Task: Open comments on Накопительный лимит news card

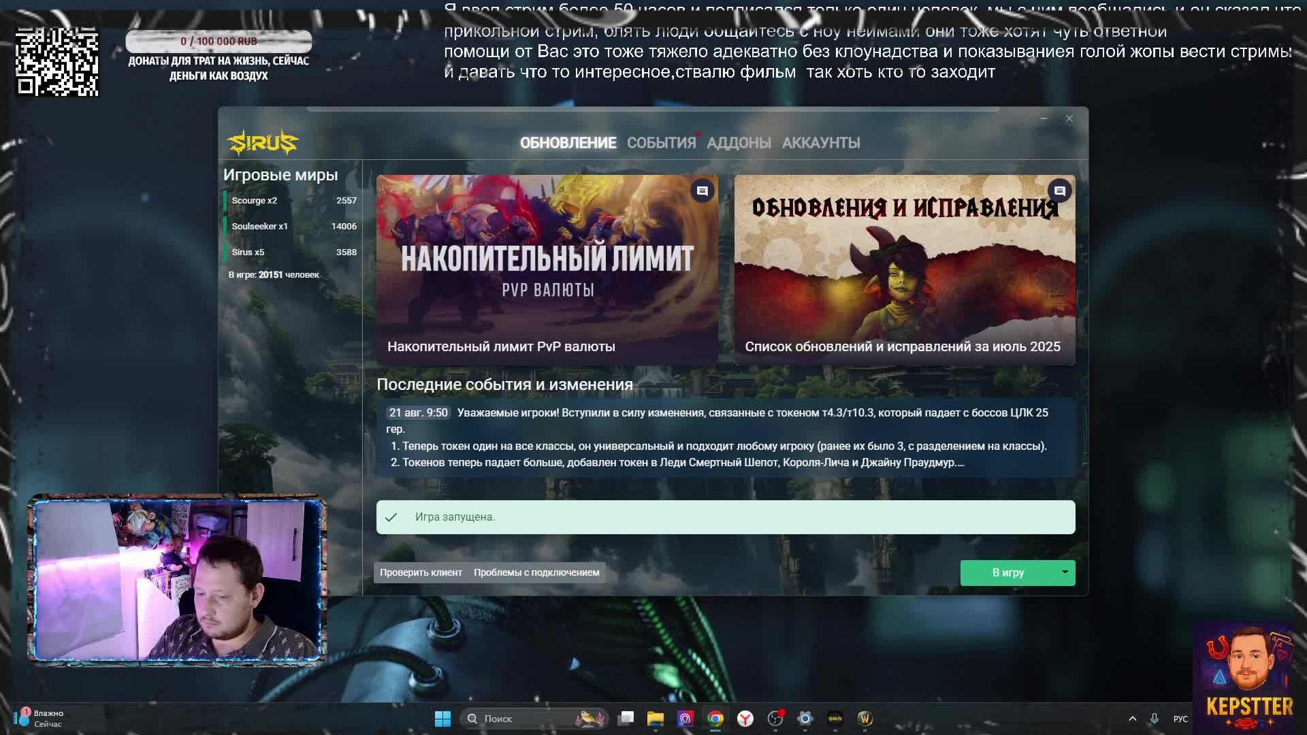Action: tap(702, 191)
